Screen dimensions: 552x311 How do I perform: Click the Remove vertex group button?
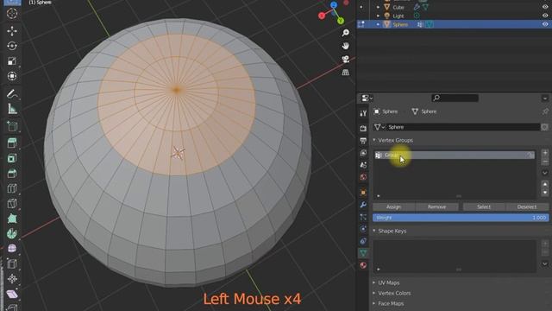click(437, 207)
